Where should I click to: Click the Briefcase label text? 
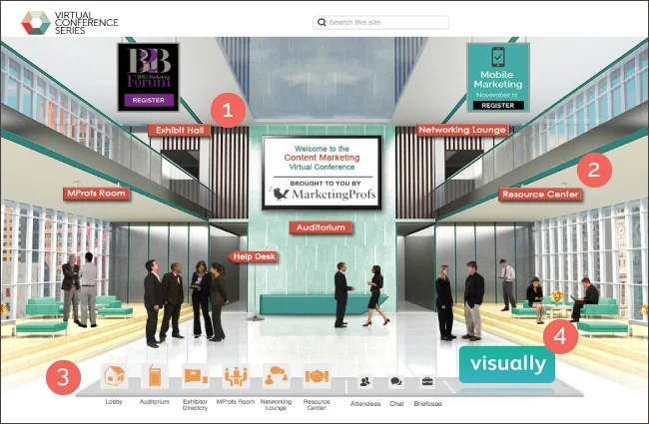(x=427, y=404)
